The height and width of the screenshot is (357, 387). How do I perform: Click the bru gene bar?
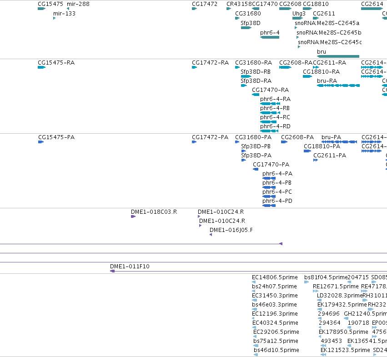338,56
